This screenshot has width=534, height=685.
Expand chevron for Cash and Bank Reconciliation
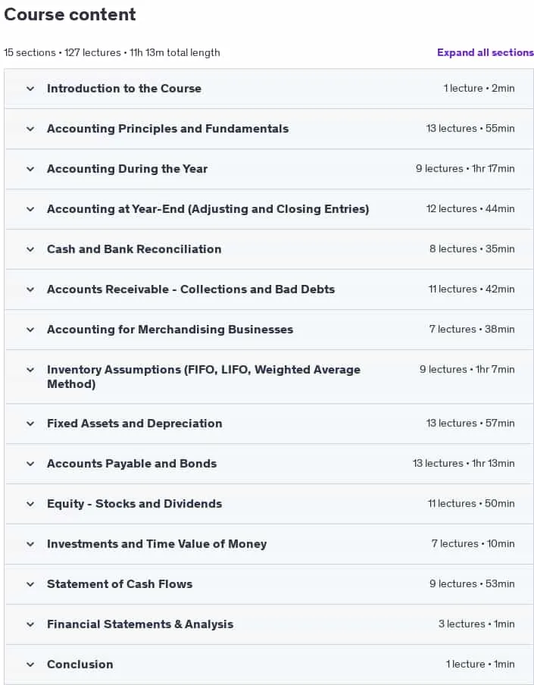click(30, 249)
